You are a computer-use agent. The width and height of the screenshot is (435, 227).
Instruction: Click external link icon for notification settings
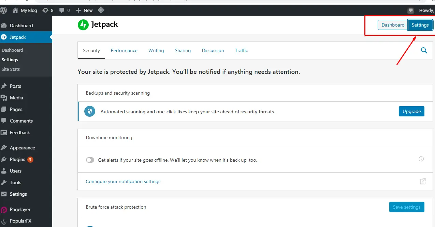coord(423,181)
